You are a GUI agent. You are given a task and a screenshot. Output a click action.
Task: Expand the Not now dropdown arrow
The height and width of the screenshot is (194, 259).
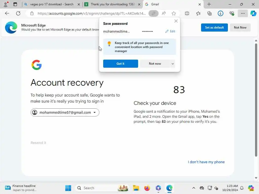click(172, 64)
